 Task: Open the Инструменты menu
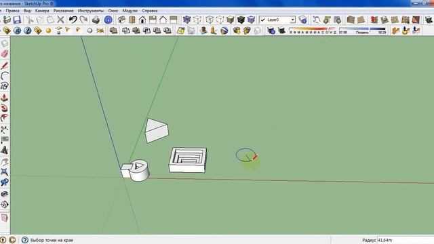[x=91, y=11]
